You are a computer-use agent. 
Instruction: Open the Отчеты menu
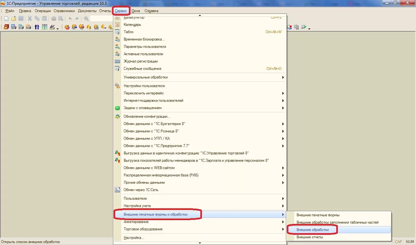coord(105,11)
